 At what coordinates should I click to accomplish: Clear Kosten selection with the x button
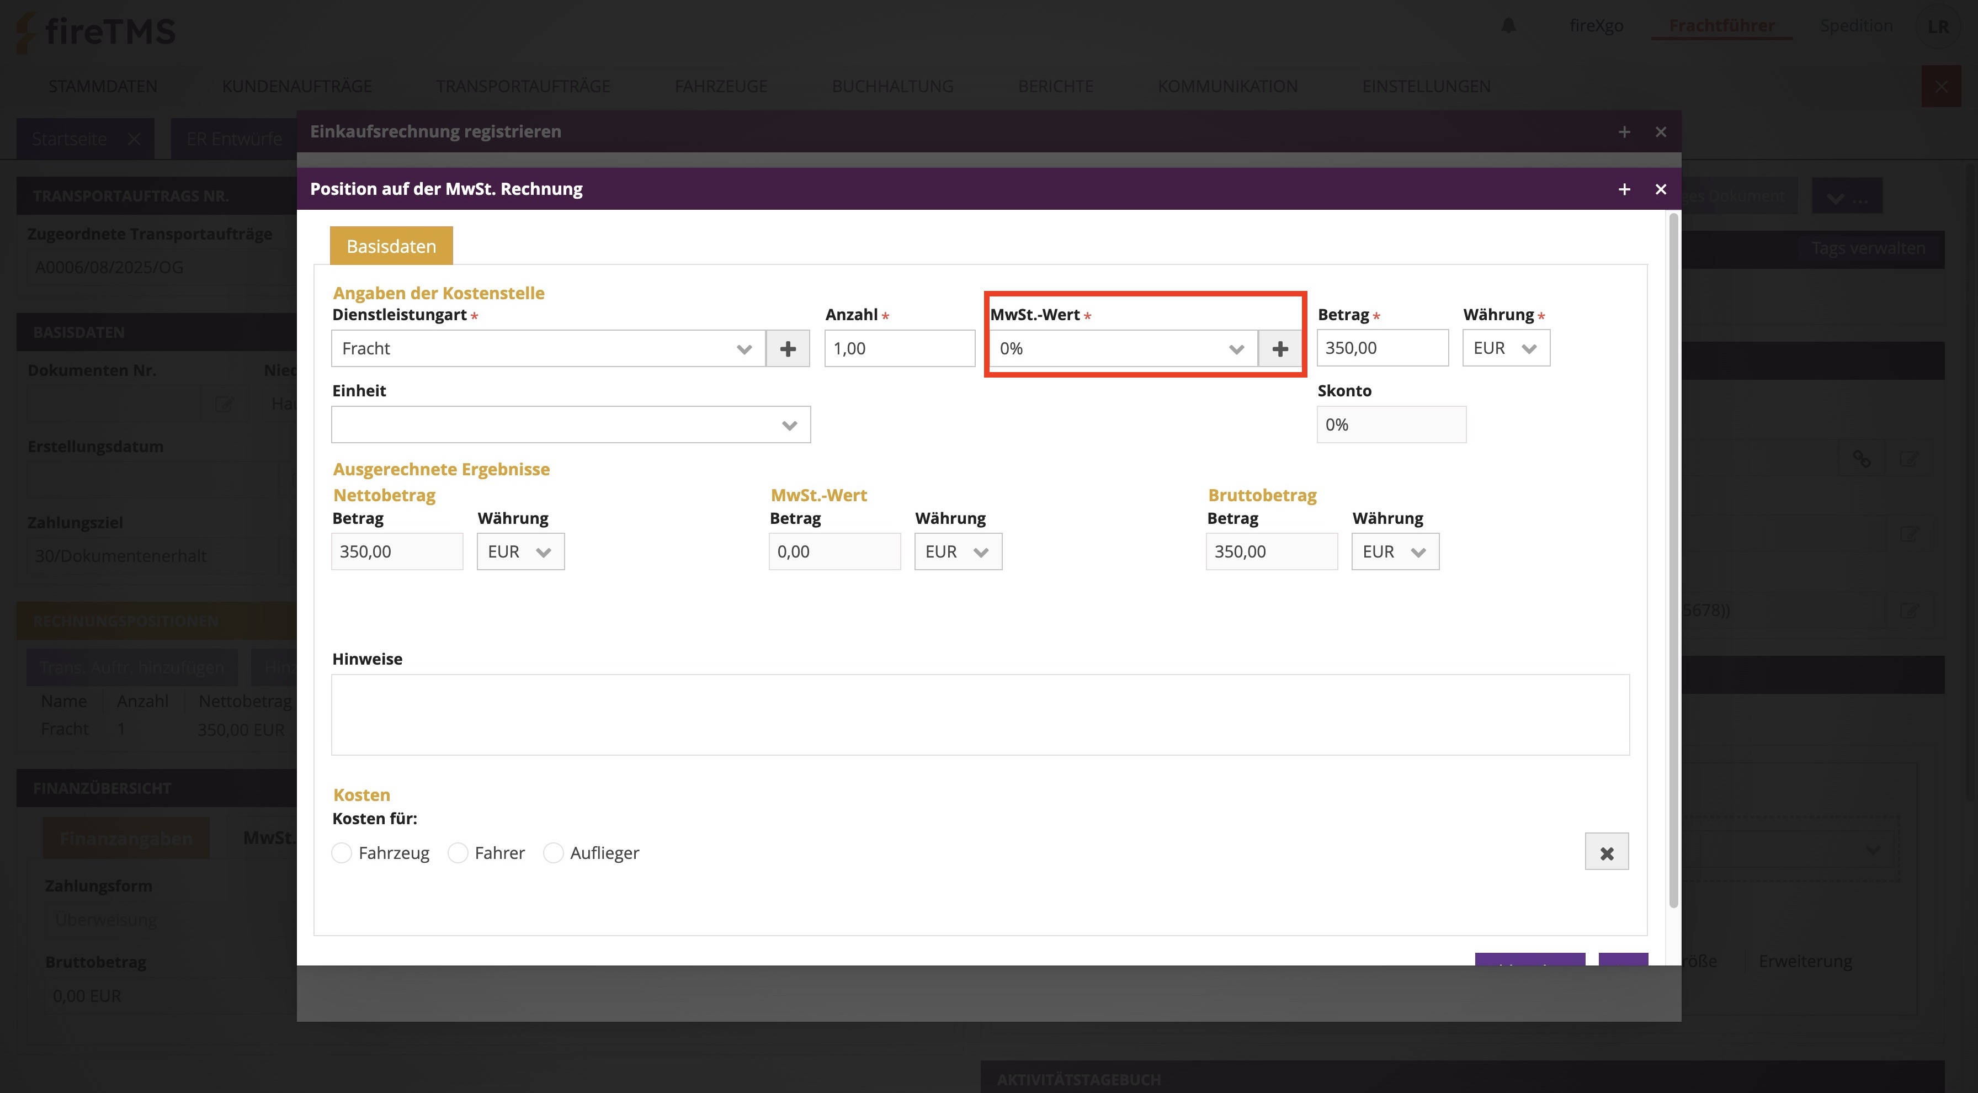pos(1607,852)
